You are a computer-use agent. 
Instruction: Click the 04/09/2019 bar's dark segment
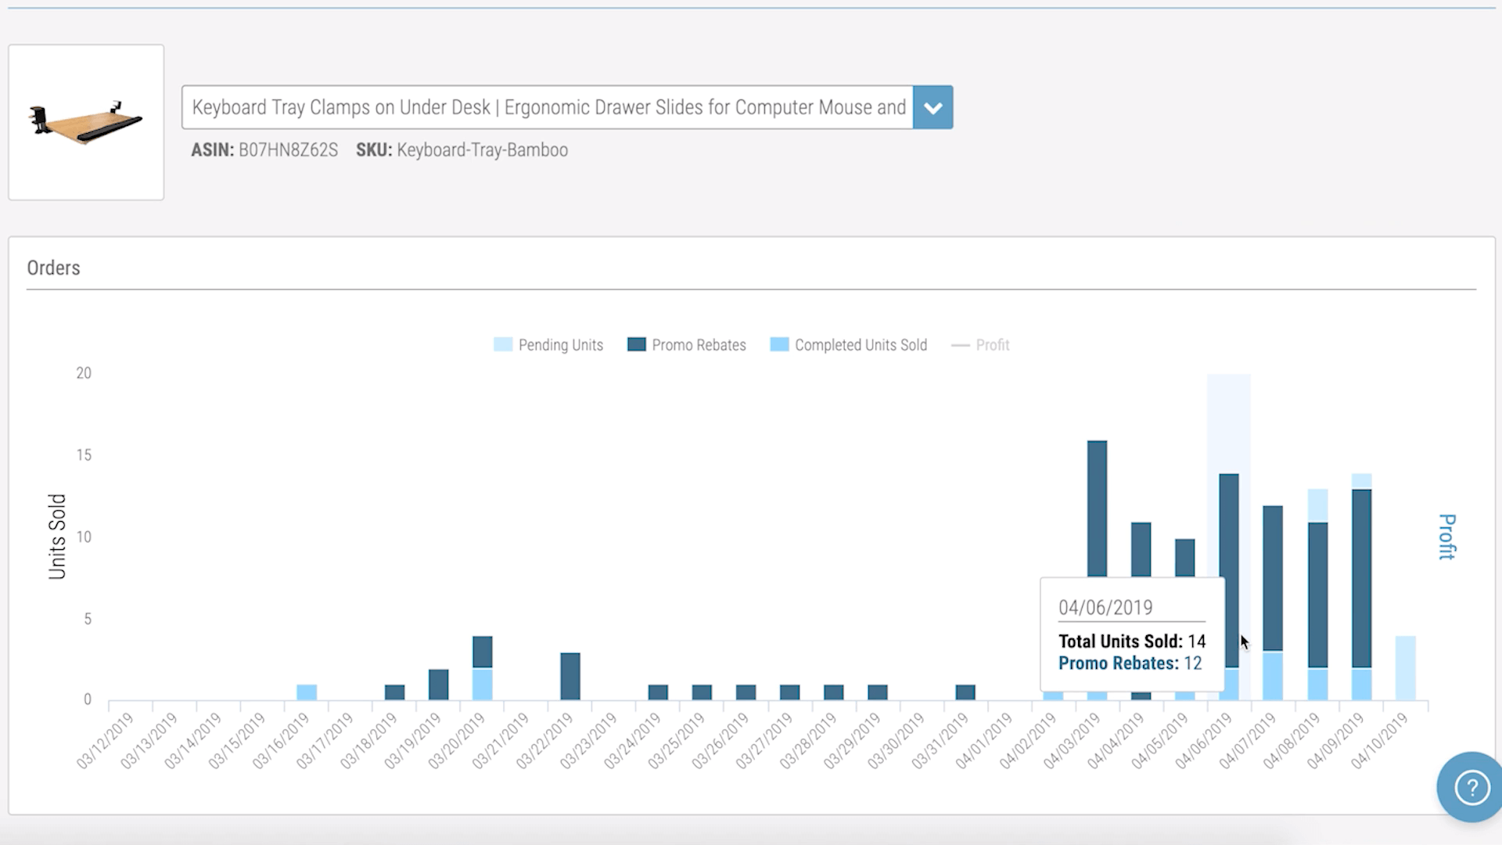(1361, 579)
